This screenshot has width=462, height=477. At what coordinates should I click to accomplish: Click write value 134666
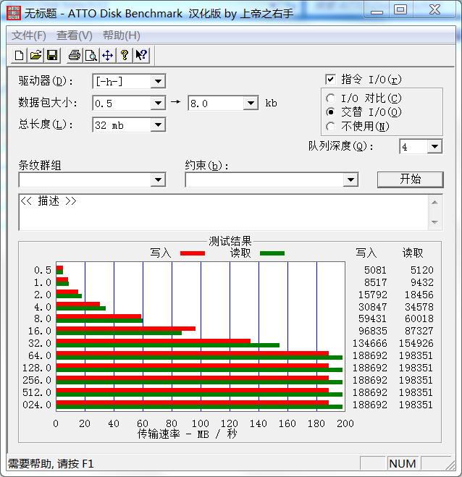[x=370, y=343]
